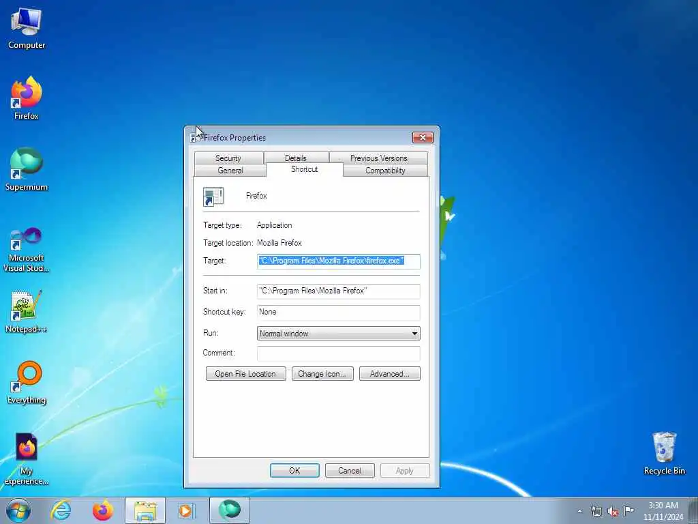Click the Show desktop strip
This screenshot has height=524, width=698.
click(x=693, y=510)
